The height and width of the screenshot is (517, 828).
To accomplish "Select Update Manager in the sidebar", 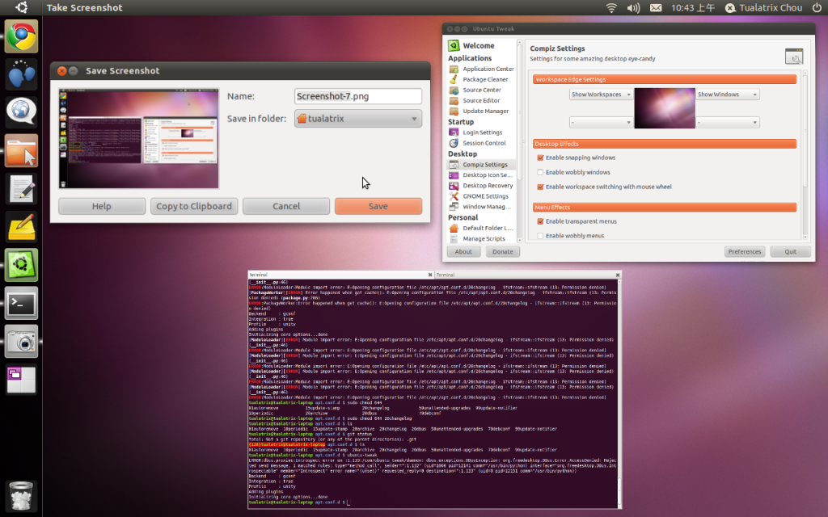I will pyautogui.click(x=481, y=111).
